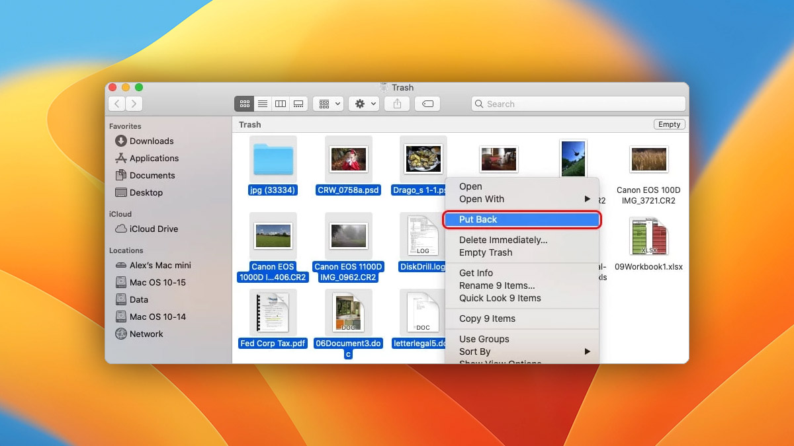Select Alex's Mac mini in the sidebar
794x446 pixels.
tap(153, 265)
